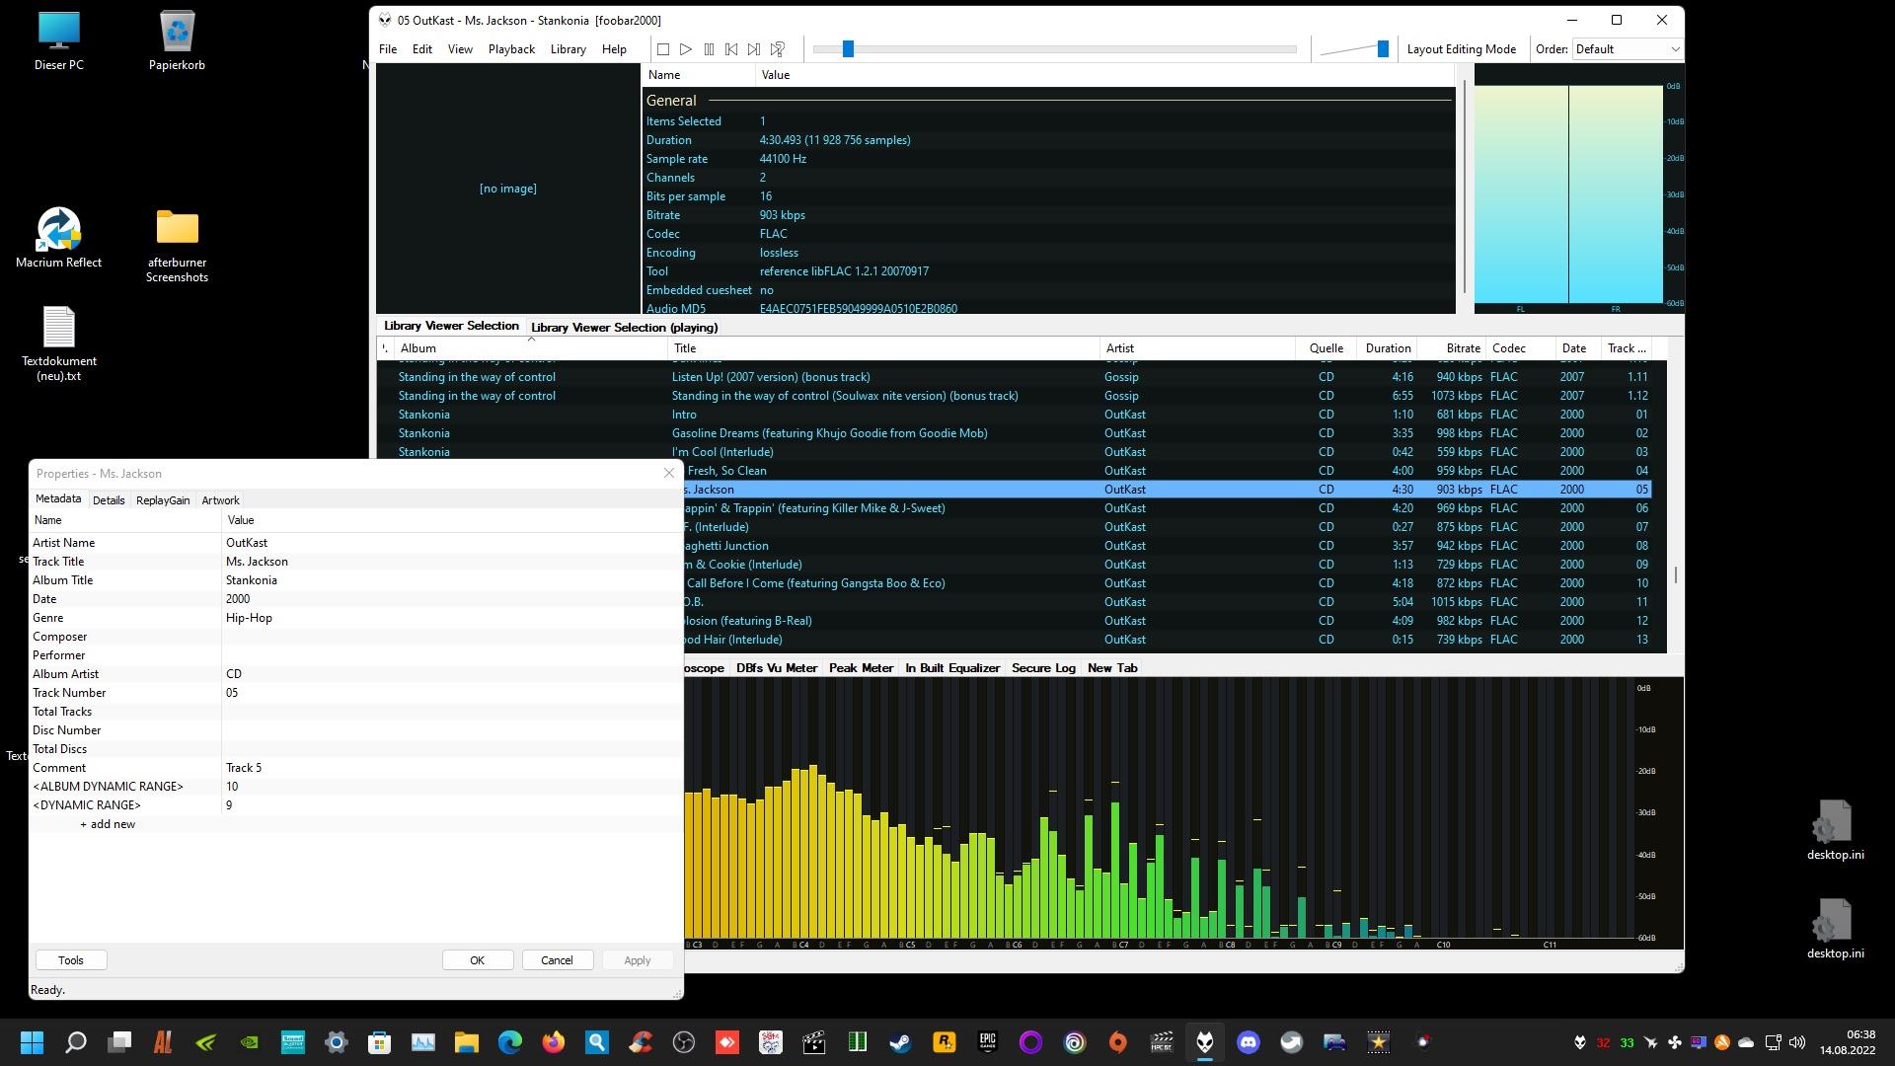Open taskbar search
This screenshot has width=1895, height=1066.
click(x=75, y=1042)
